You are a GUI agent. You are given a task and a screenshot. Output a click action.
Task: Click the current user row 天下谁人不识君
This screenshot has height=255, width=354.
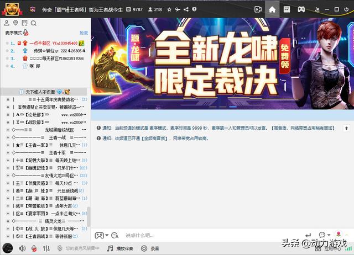pyautogui.click(x=44, y=92)
